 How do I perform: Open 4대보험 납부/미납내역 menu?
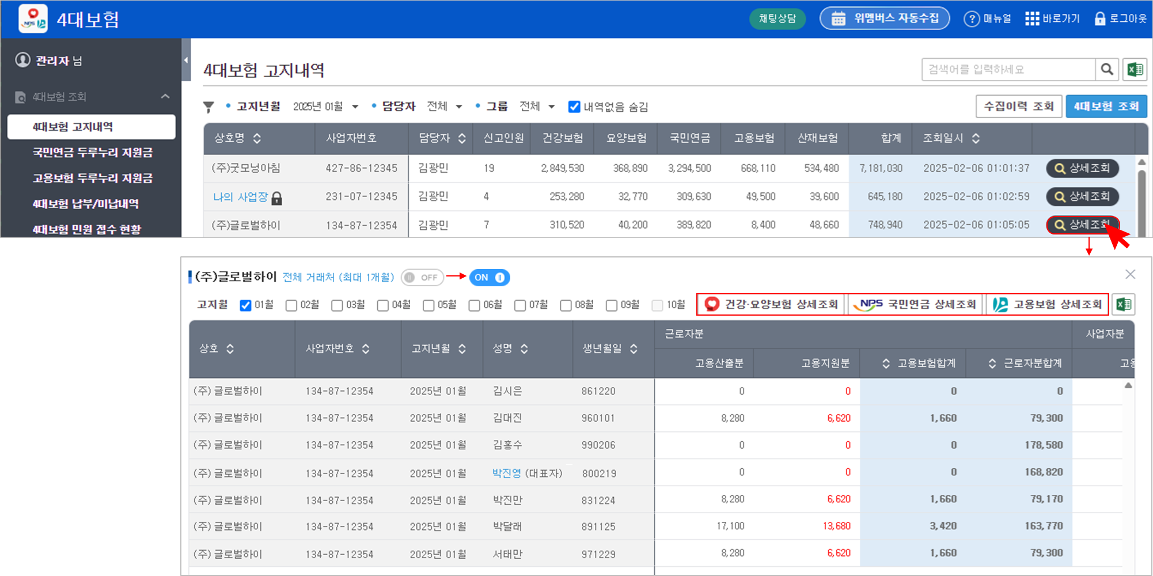(86, 204)
